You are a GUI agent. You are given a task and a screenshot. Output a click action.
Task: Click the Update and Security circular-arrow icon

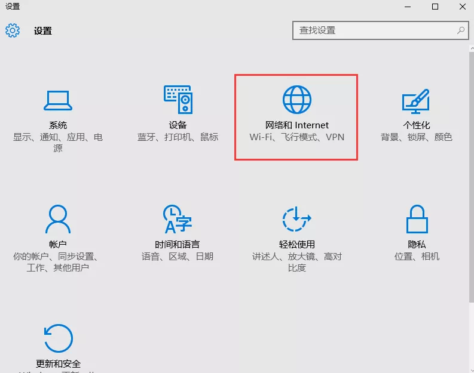tap(58, 338)
